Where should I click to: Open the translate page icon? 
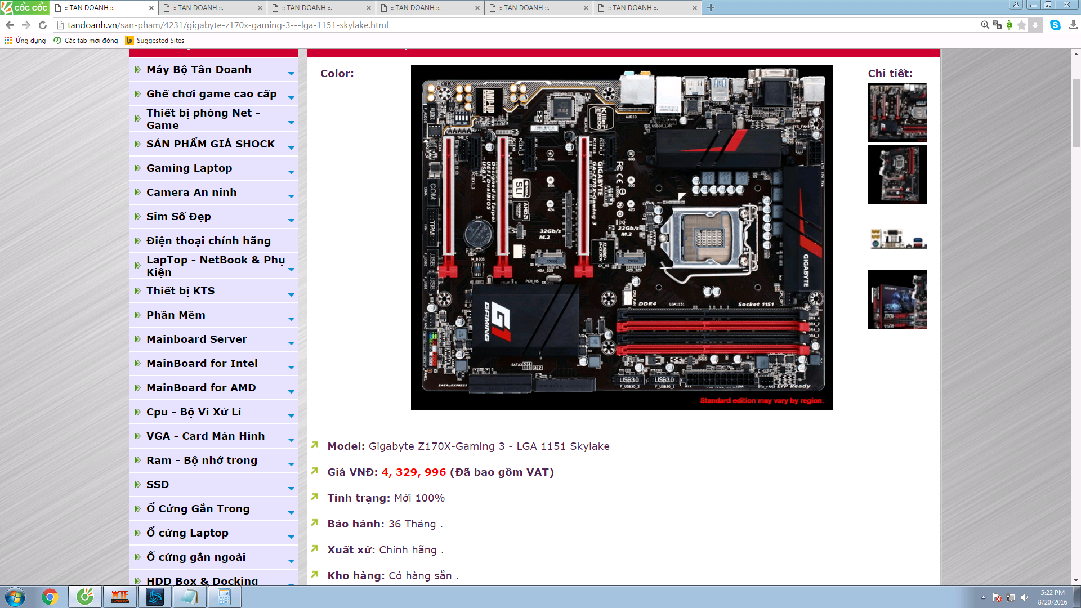point(997,25)
